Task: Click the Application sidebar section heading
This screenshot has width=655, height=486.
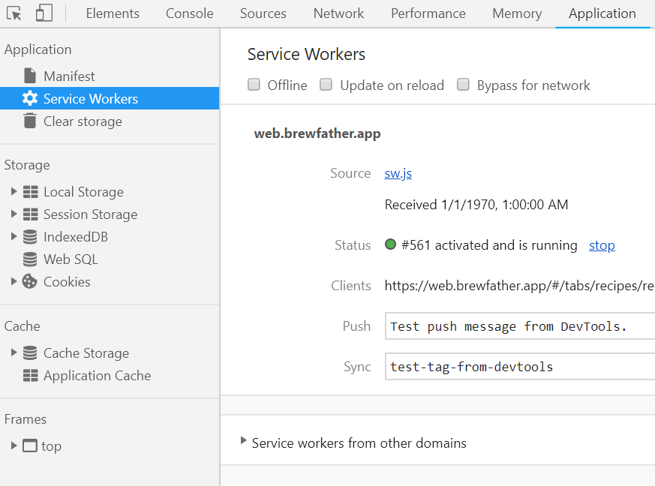Action: pos(38,49)
